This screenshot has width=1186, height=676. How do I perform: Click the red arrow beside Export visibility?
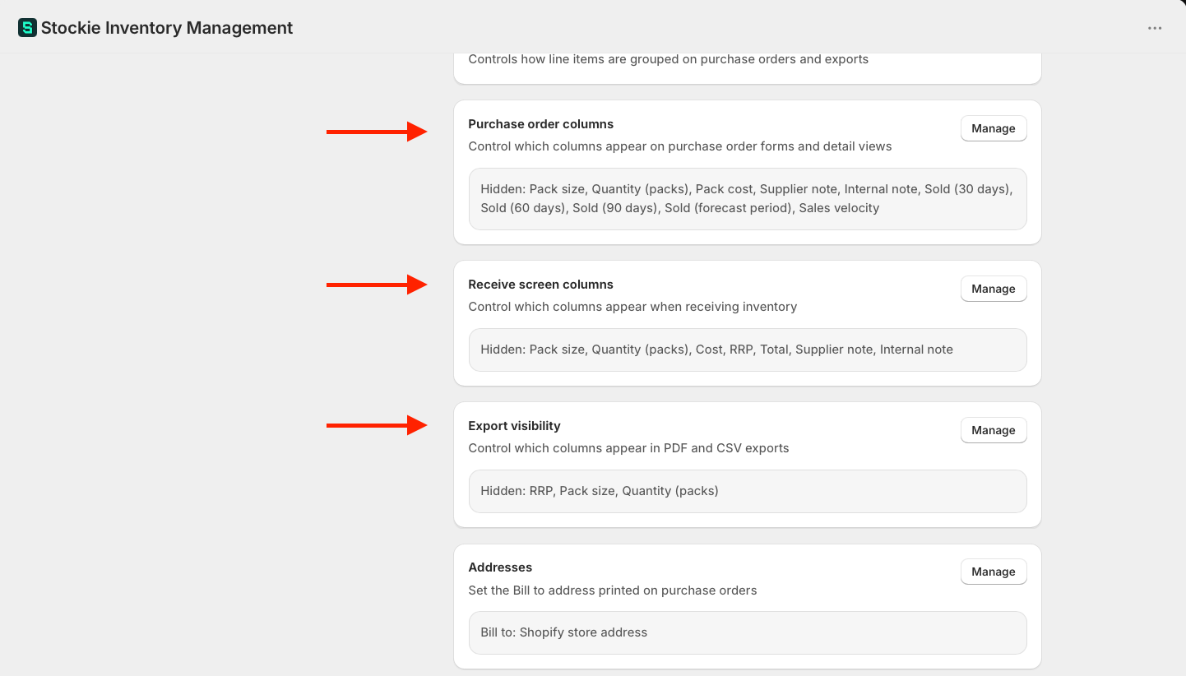tap(377, 425)
